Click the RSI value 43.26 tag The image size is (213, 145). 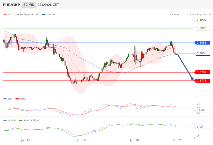202,110
